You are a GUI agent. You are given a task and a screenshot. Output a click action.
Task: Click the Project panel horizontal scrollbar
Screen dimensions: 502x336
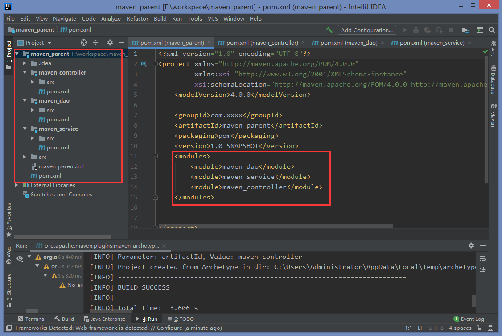click(x=63, y=237)
